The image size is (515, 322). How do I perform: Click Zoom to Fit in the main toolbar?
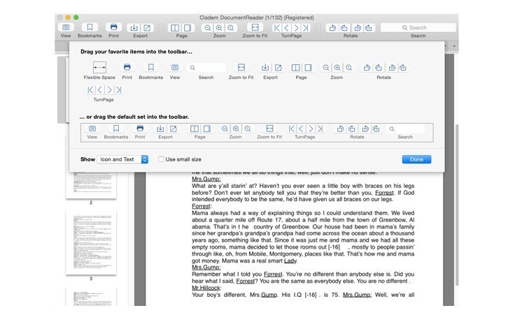(255, 27)
